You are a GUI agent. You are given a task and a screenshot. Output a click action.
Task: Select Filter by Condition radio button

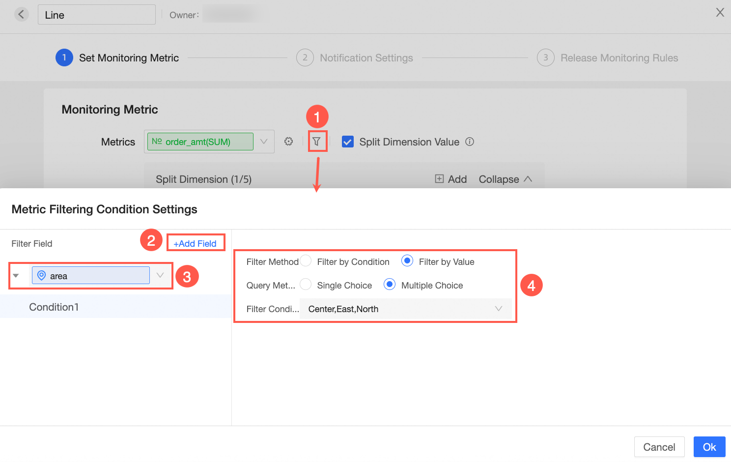(x=306, y=261)
